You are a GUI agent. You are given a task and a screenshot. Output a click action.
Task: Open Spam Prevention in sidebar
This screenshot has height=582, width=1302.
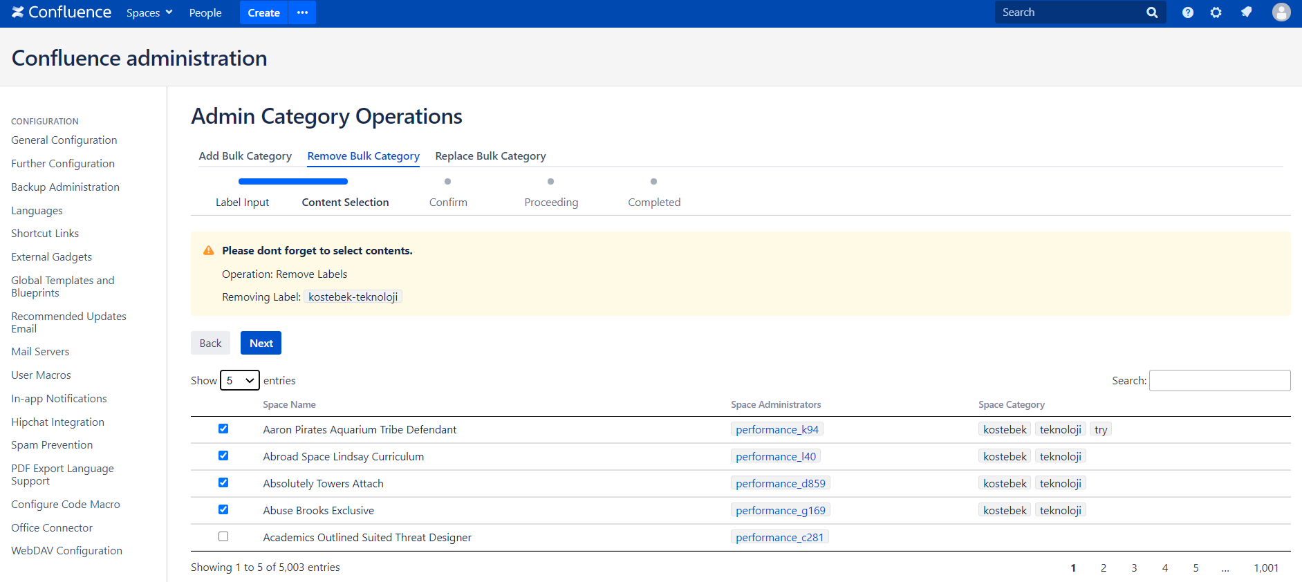click(x=52, y=445)
